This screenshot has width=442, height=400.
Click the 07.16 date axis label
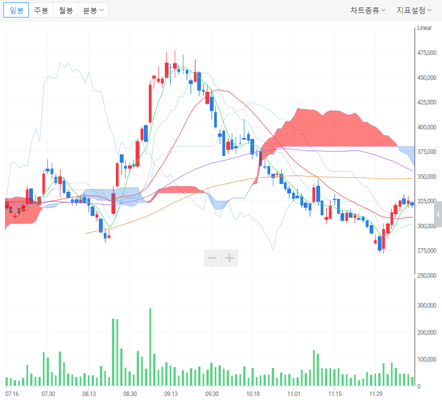point(12,394)
